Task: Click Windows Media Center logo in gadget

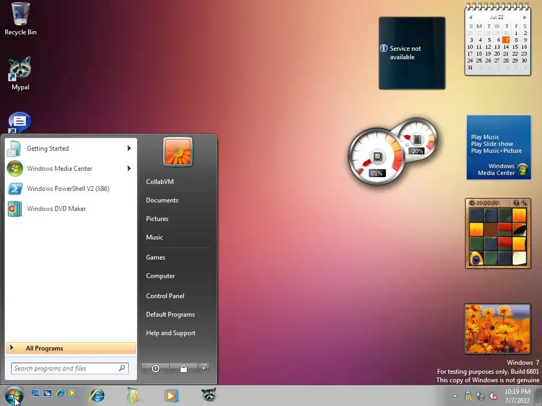Action: tap(522, 169)
